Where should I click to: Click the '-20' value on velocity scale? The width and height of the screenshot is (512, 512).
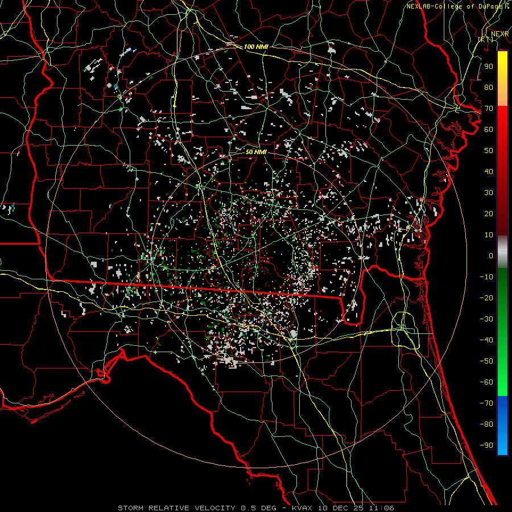pyautogui.click(x=486, y=298)
